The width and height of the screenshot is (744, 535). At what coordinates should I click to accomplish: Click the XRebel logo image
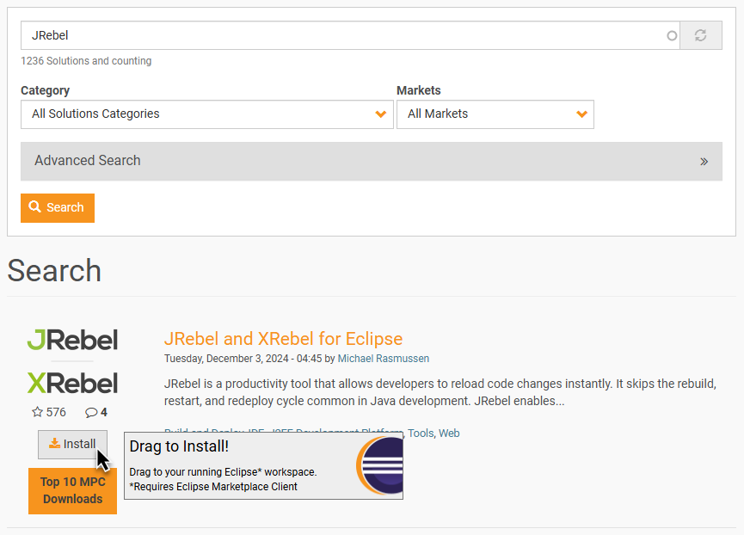pyautogui.click(x=72, y=383)
